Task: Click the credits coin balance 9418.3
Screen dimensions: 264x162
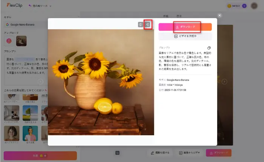Action: point(233,6)
